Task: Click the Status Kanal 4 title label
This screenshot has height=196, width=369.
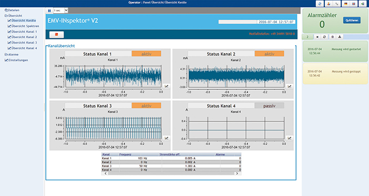Action: [x=221, y=106]
